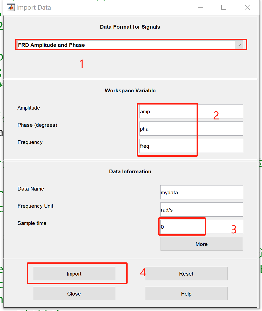Click the dropdown arrow of Data Format
This screenshot has height=311, width=262.
click(x=239, y=45)
